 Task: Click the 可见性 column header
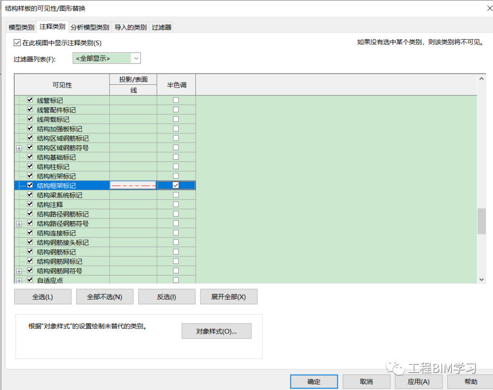pyautogui.click(x=62, y=85)
